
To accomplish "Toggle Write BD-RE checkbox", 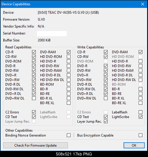I will (140, 94).
